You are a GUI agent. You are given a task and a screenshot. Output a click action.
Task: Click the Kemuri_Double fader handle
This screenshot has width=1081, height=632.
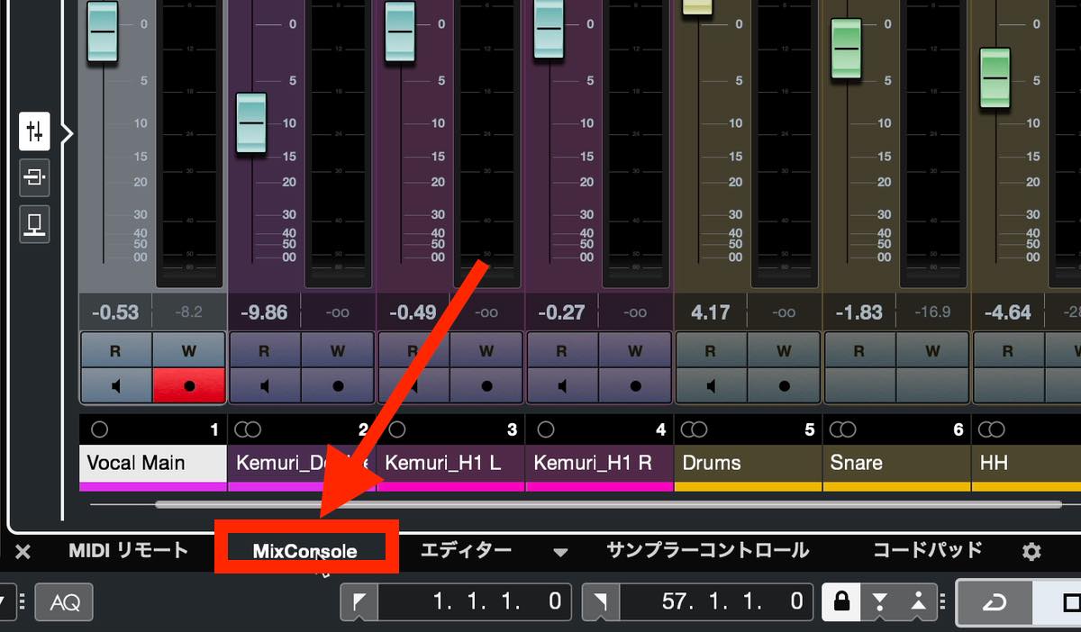click(x=251, y=122)
